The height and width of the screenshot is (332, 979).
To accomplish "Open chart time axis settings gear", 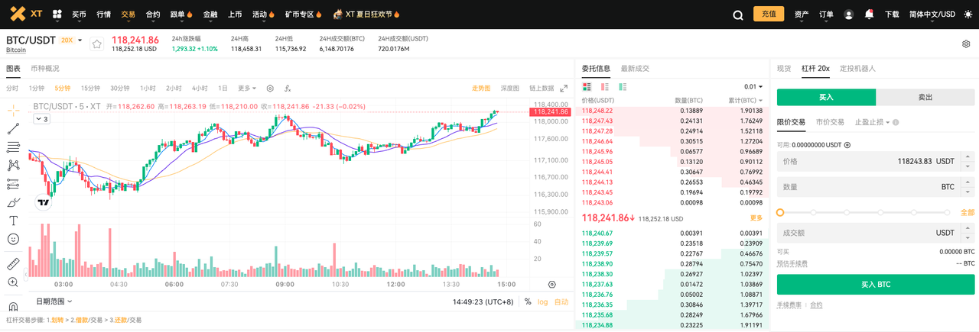I will 551,284.
